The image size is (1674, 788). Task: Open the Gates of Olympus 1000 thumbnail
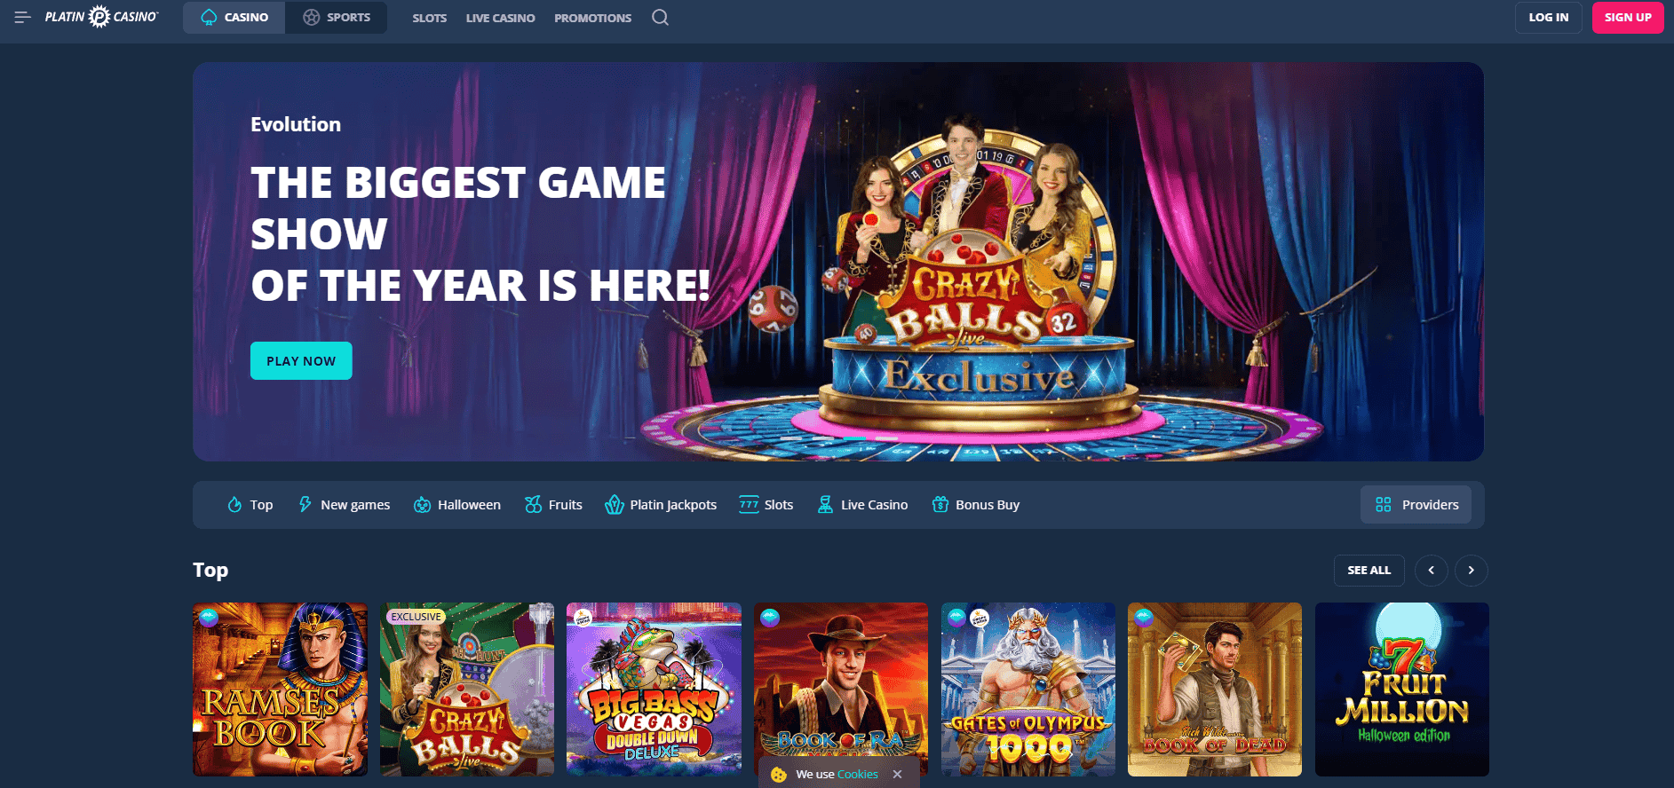(1028, 689)
